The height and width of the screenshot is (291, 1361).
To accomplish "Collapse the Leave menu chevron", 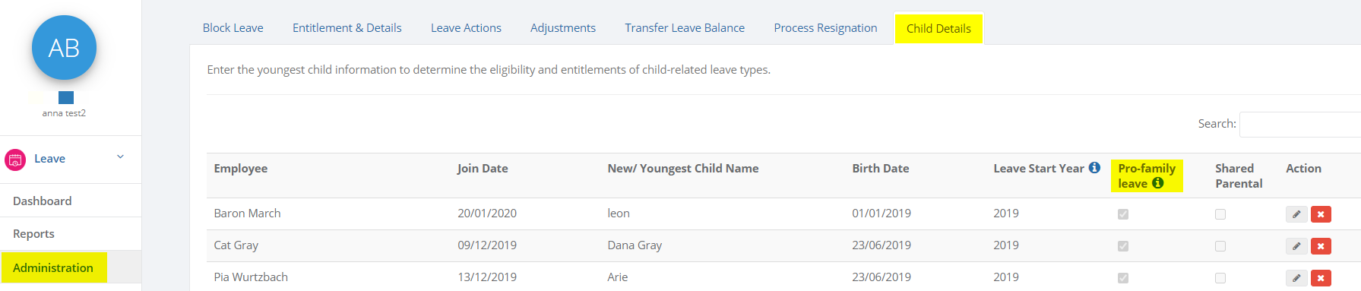I will click(120, 157).
